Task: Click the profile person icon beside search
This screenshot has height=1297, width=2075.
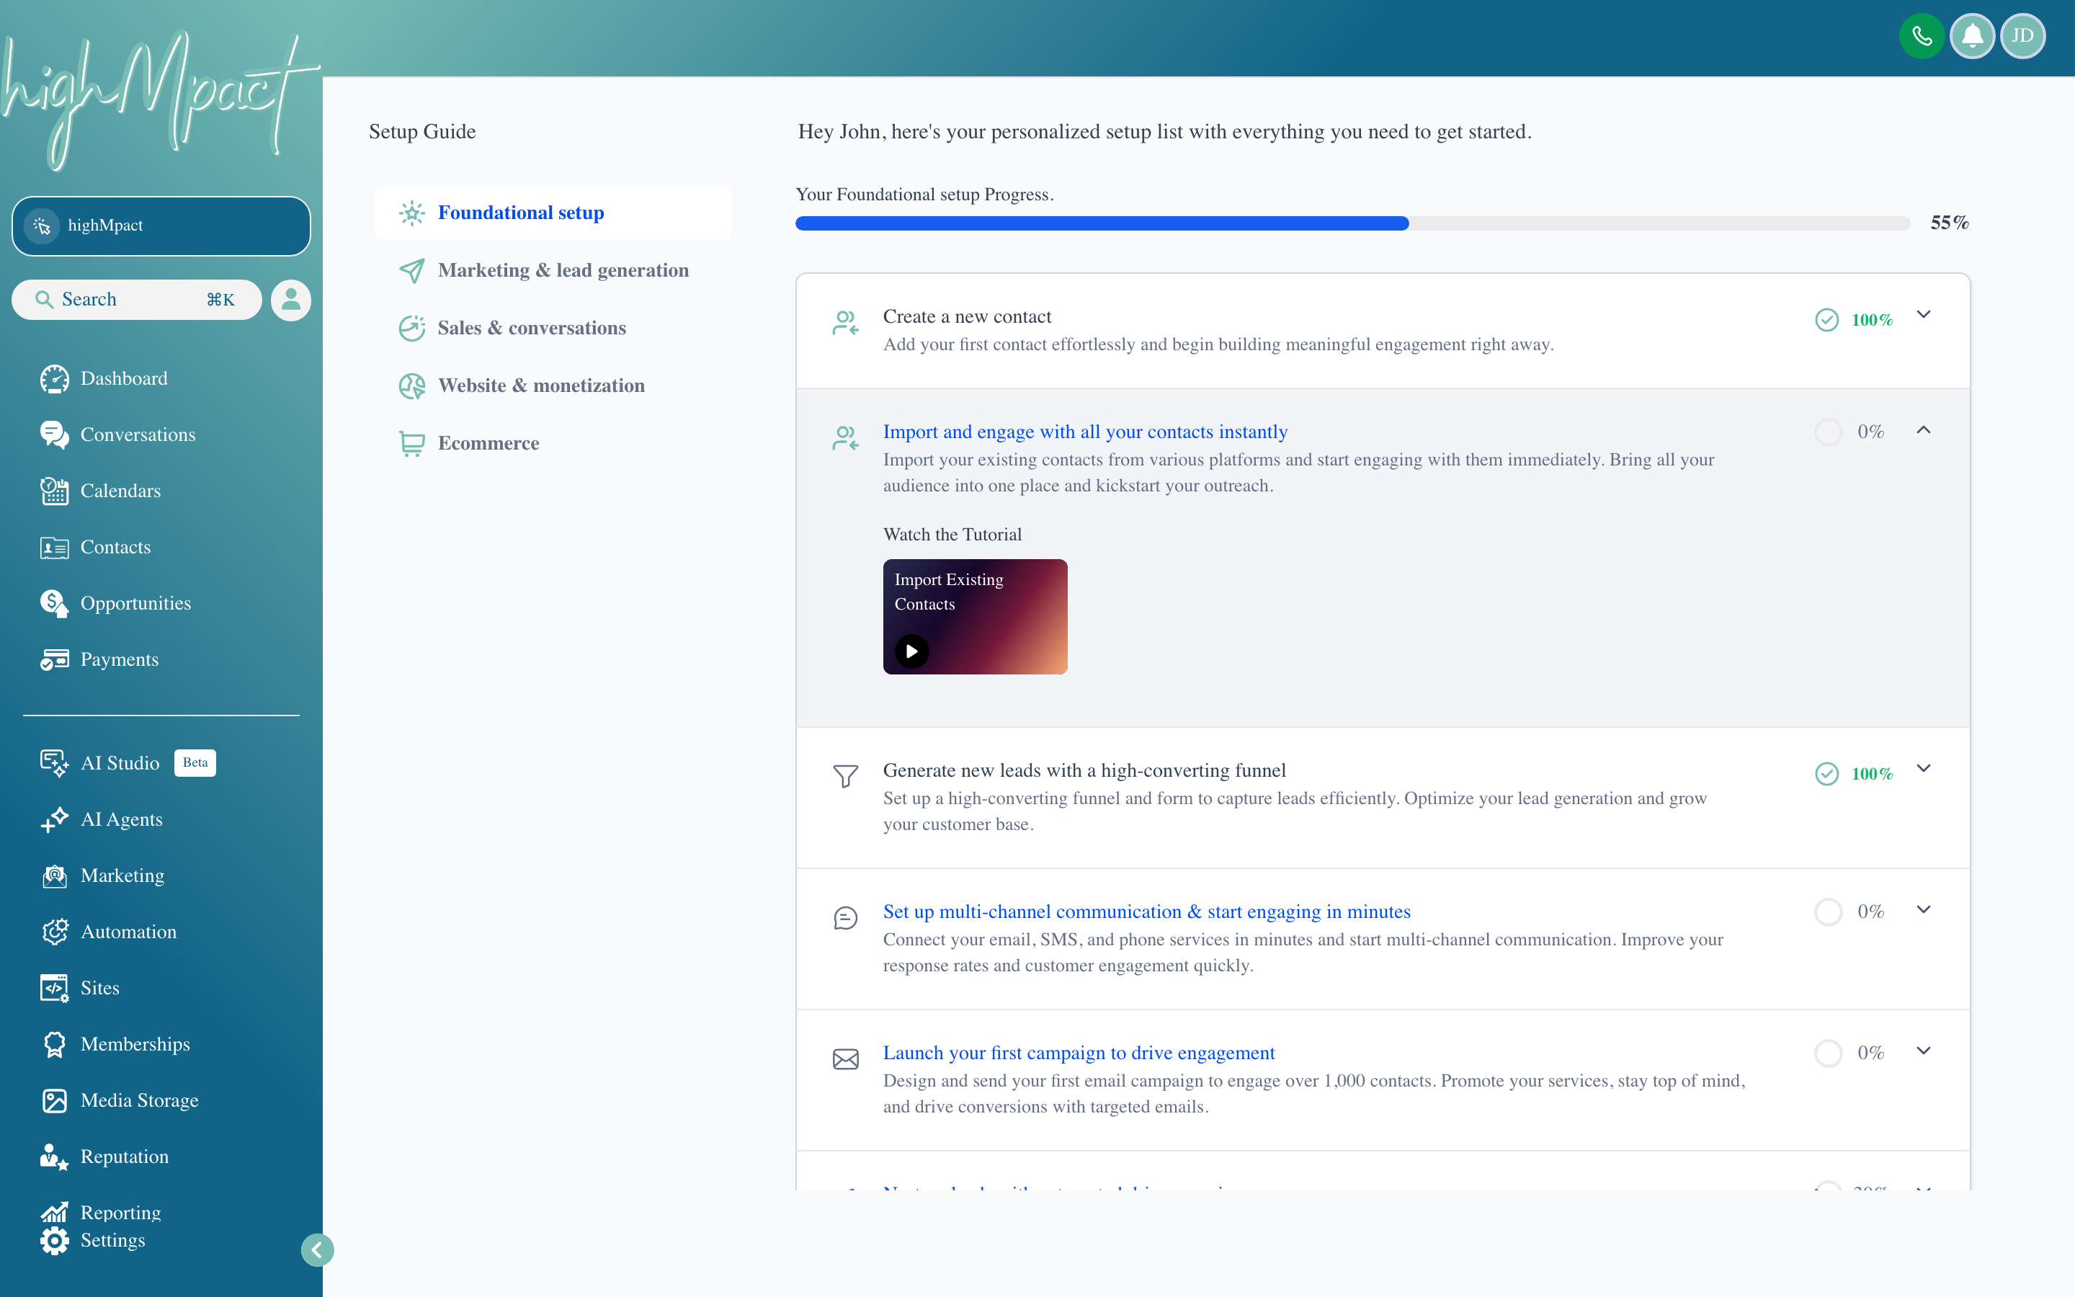Action: [292, 299]
